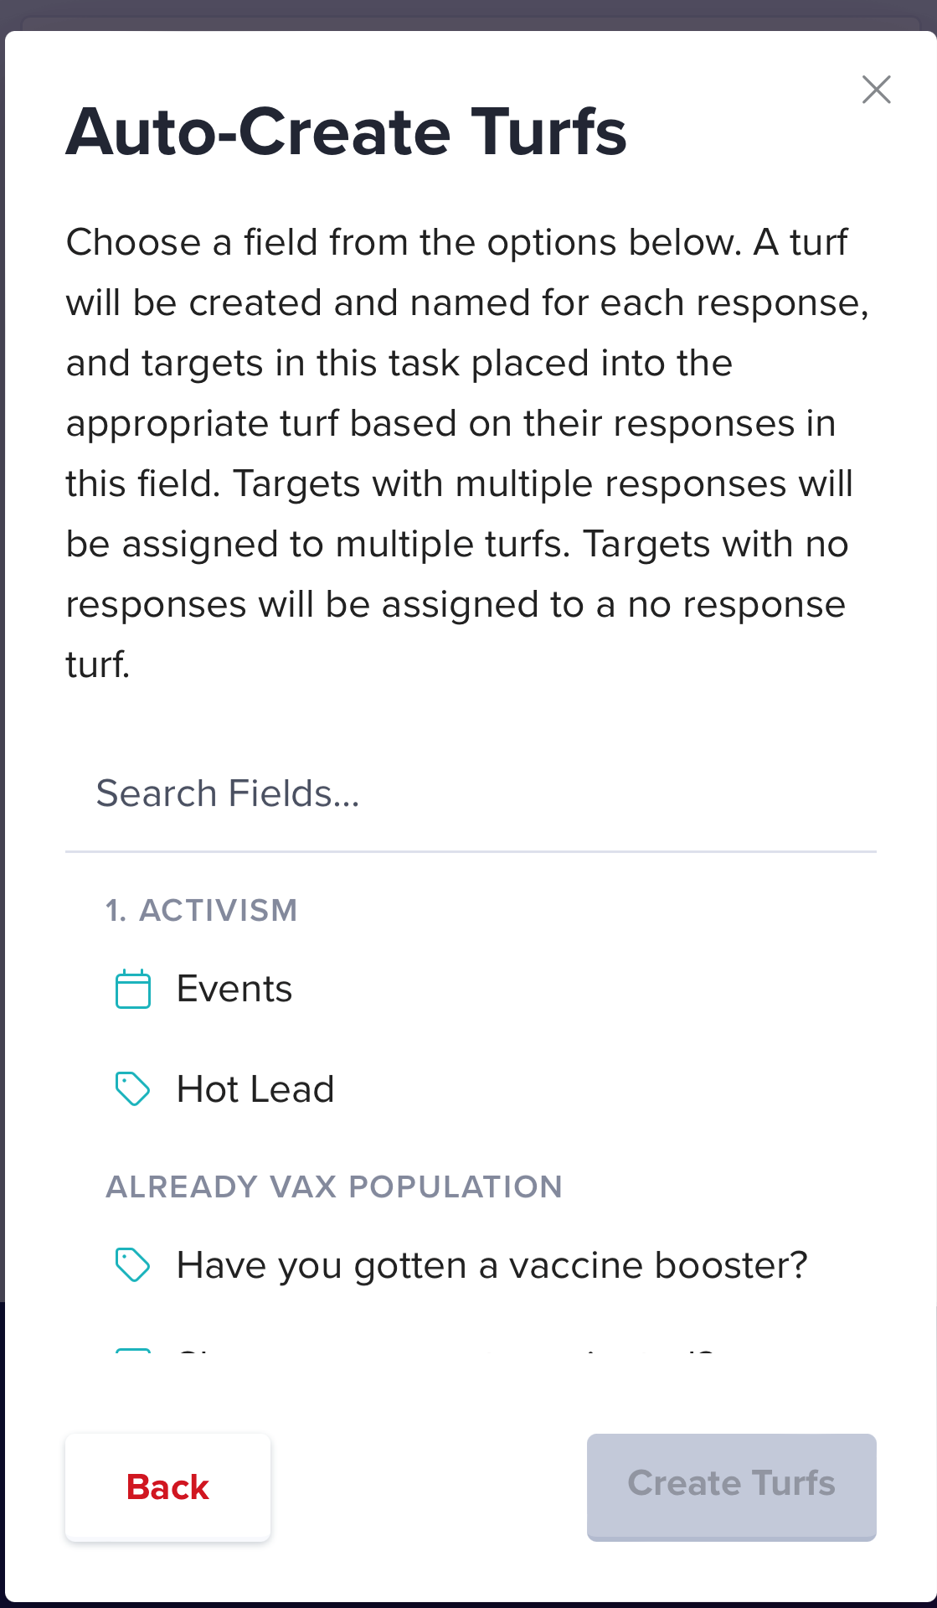Click the divider line under the search field
937x1608 pixels.
click(x=471, y=851)
